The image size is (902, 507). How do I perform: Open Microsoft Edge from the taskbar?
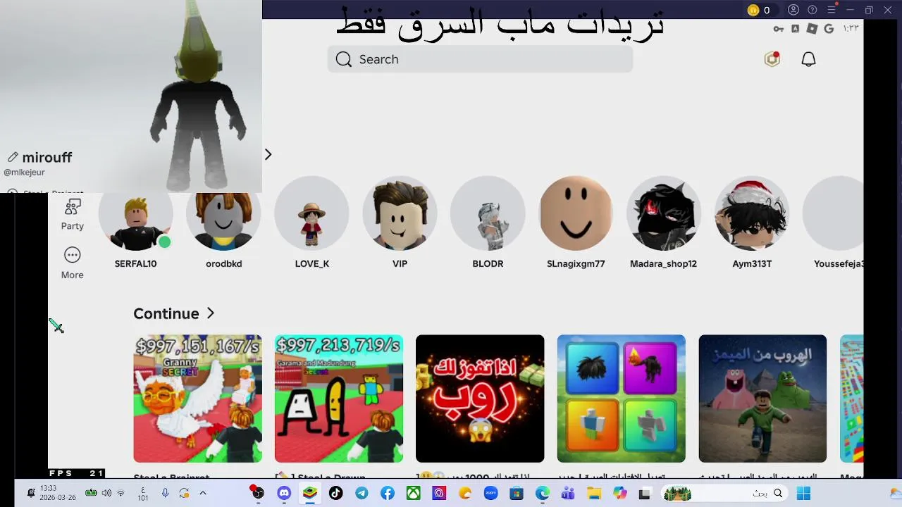542,494
